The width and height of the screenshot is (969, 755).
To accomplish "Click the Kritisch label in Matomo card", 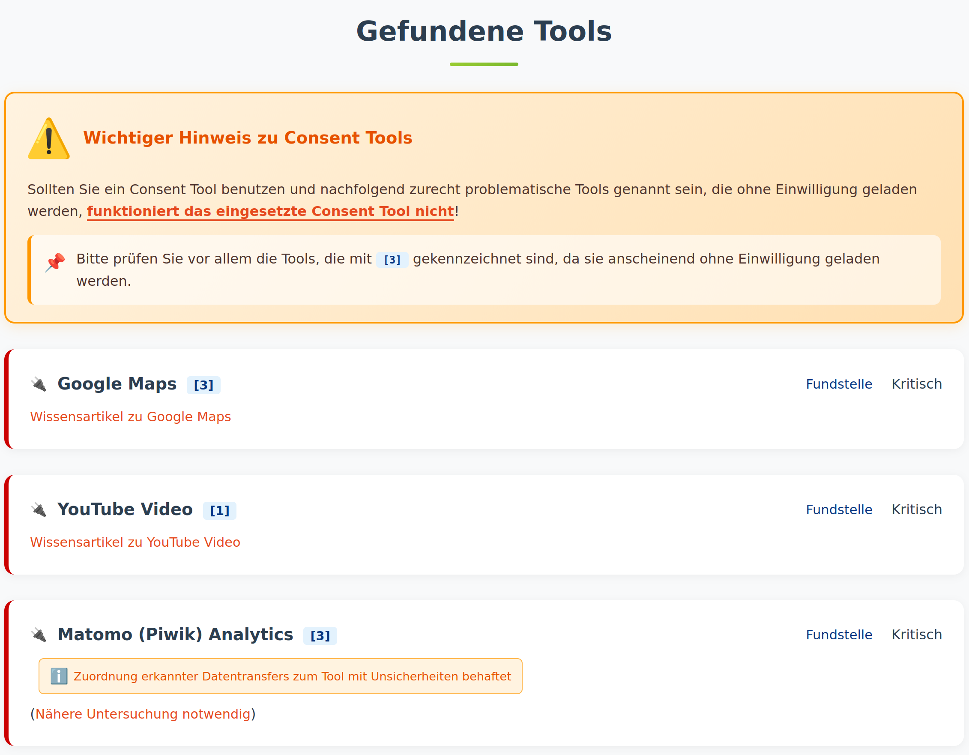I will 917,635.
